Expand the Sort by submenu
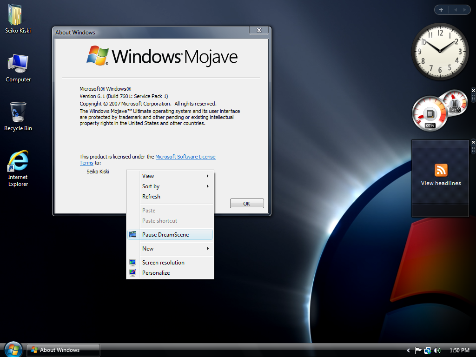The image size is (476, 357). pyautogui.click(x=151, y=186)
